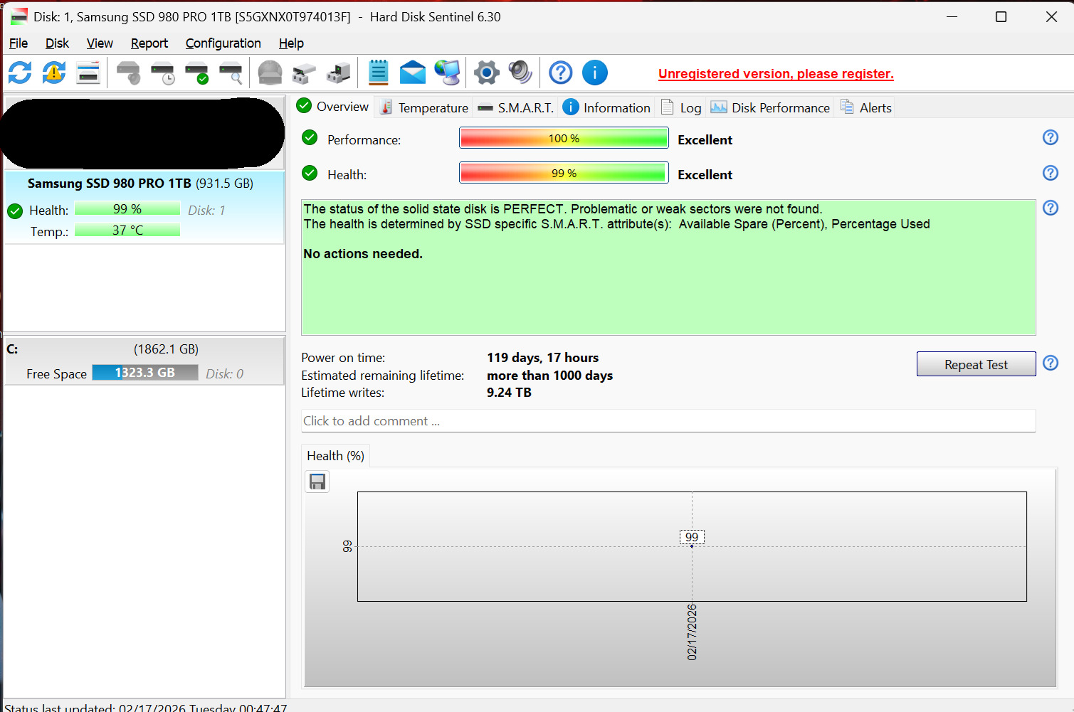Open the gear configuration icon

pyautogui.click(x=487, y=73)
